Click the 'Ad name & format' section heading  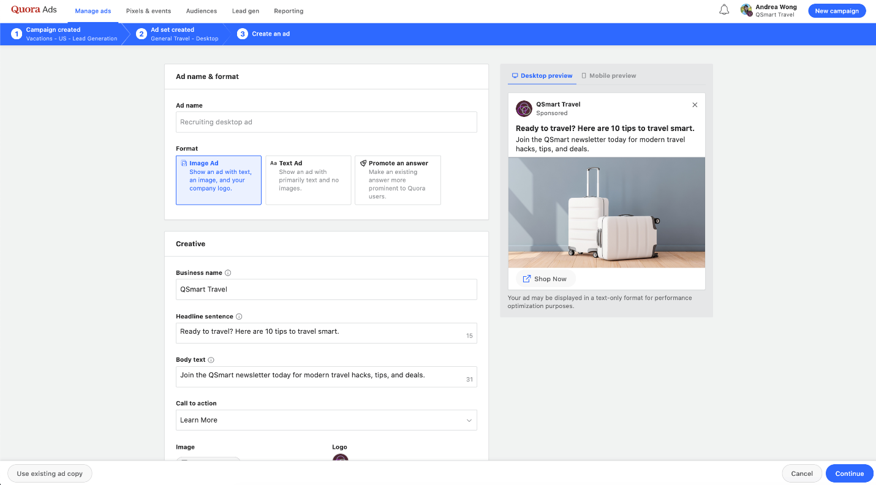point(207,77)
